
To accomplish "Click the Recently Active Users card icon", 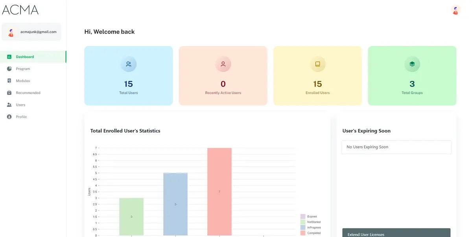I will [x=223, y=64].
